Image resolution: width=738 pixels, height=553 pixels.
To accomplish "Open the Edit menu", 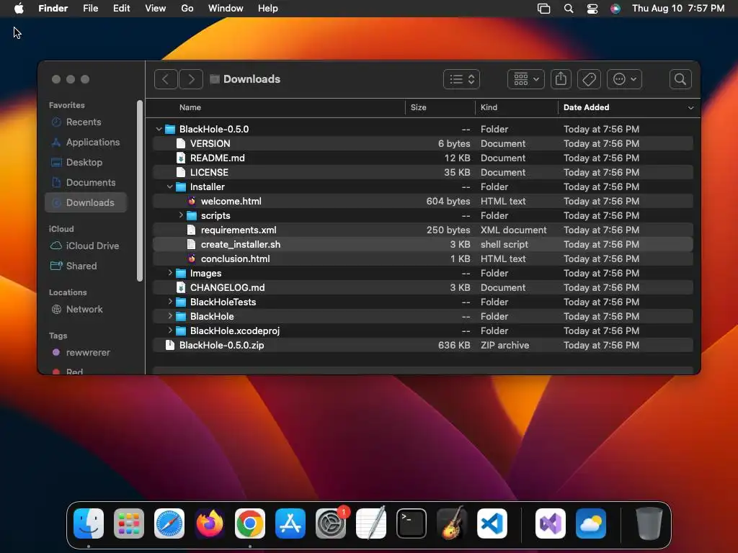I will (121, 9).
